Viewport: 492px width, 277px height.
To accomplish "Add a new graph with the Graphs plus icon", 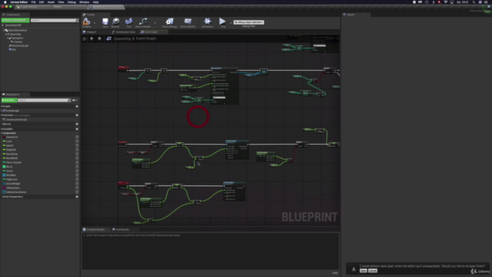I will click(x=77, y=106).
